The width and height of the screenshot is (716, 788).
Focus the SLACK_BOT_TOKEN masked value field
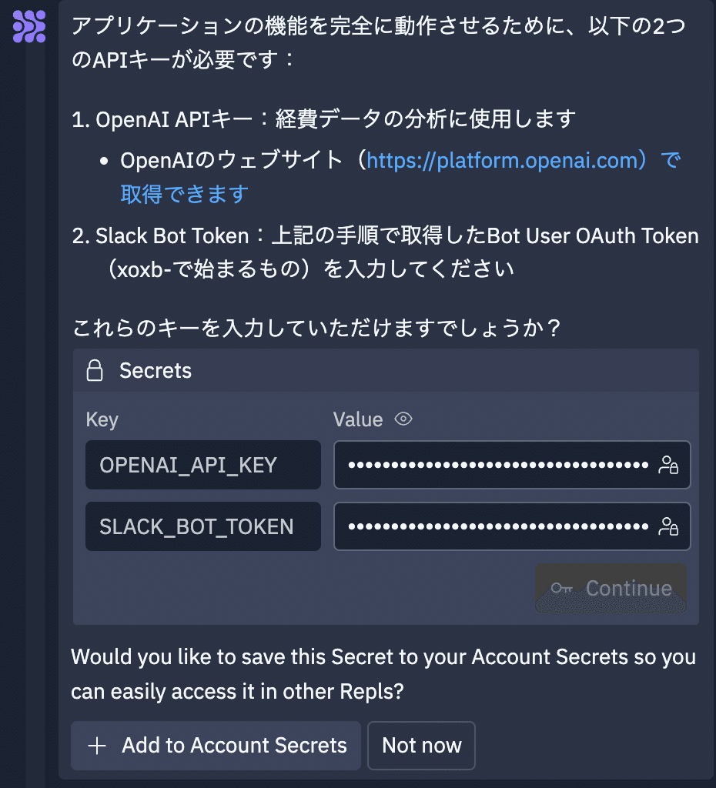click(x=498, y=526)
